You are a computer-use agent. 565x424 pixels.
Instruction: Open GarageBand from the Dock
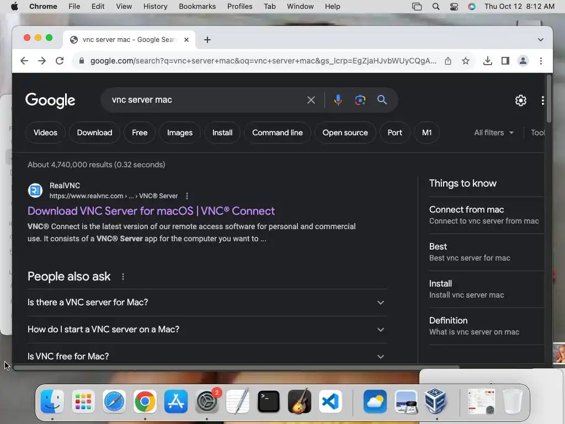(x=300, y=401)
